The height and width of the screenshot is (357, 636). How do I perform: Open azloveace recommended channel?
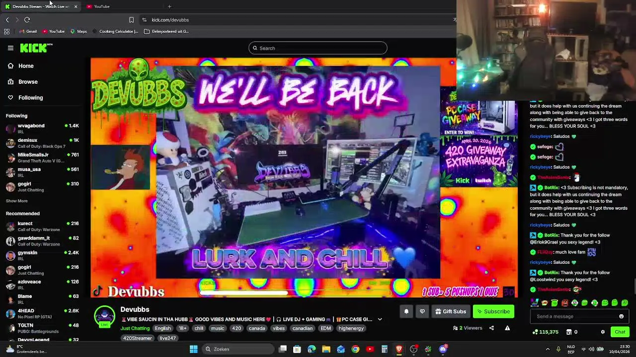[42, 284]
